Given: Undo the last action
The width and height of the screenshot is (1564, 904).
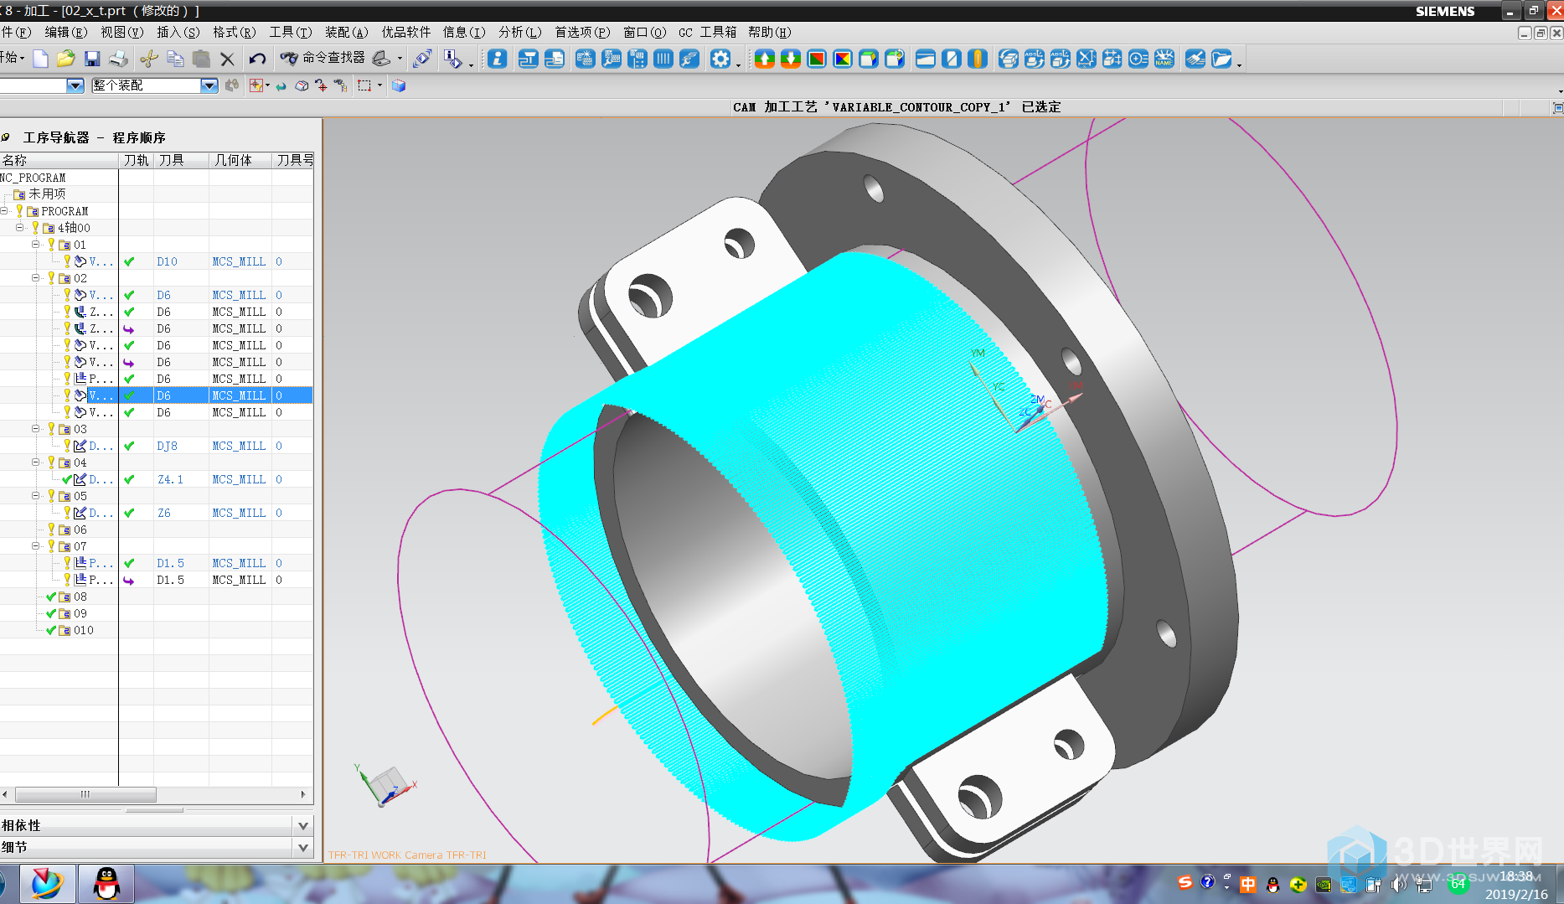Looking at the screenshot, I should (257, 59).
